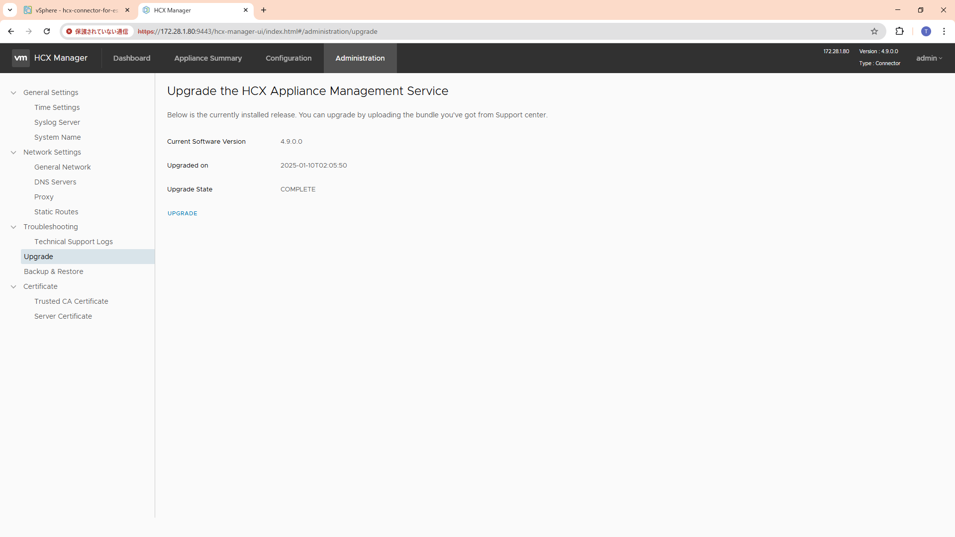Click the not-secure connection warning badge
This screenshot has width=955, height=537.
click(x=98, y=31)
